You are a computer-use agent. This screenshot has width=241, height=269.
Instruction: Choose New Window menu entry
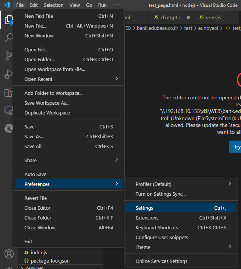tap(69, 36)
